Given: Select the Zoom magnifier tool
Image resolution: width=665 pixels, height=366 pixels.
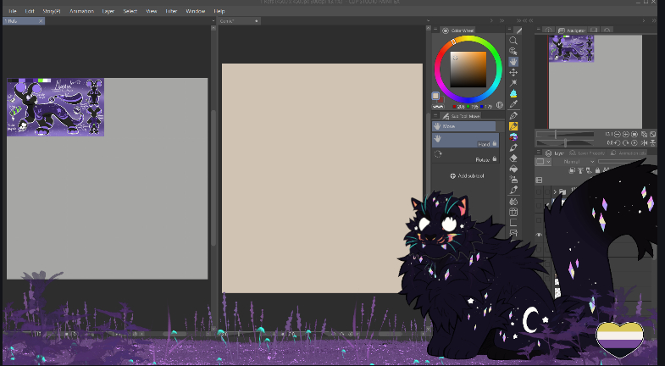Looking at the screenshot, I should (513, 40).
